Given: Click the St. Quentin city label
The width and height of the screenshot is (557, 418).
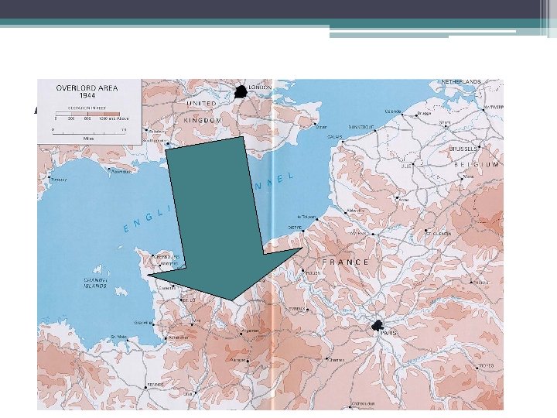Looking at the screenshot, I should pyautogui.click(x=440, y=234).
